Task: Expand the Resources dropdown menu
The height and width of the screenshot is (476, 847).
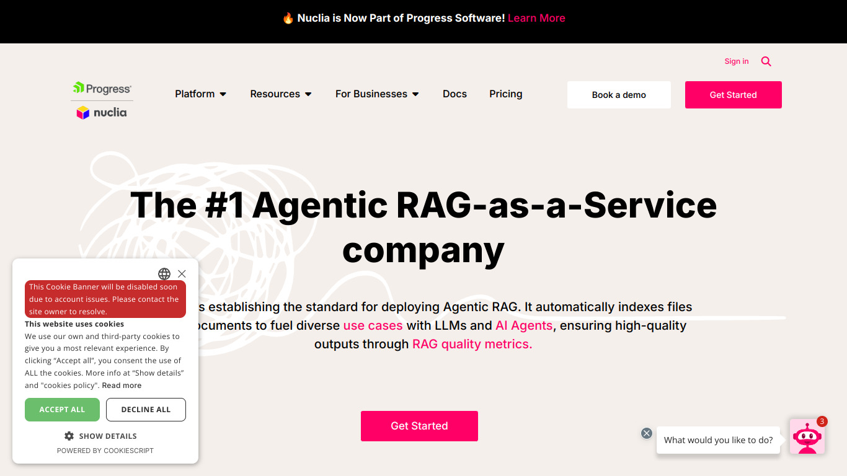Action: coord(281,94)
